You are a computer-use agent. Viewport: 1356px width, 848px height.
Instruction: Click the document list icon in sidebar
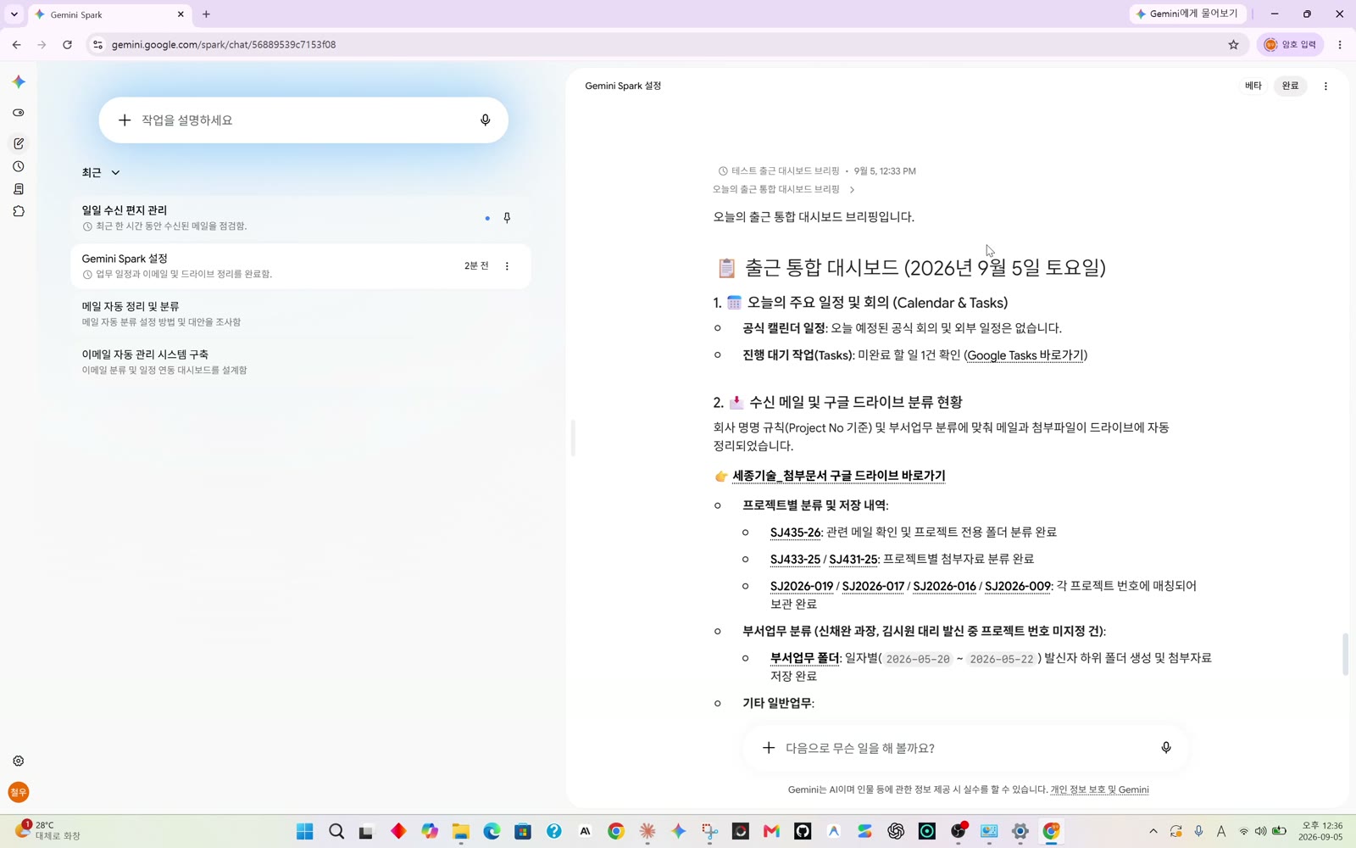[19, 189]
